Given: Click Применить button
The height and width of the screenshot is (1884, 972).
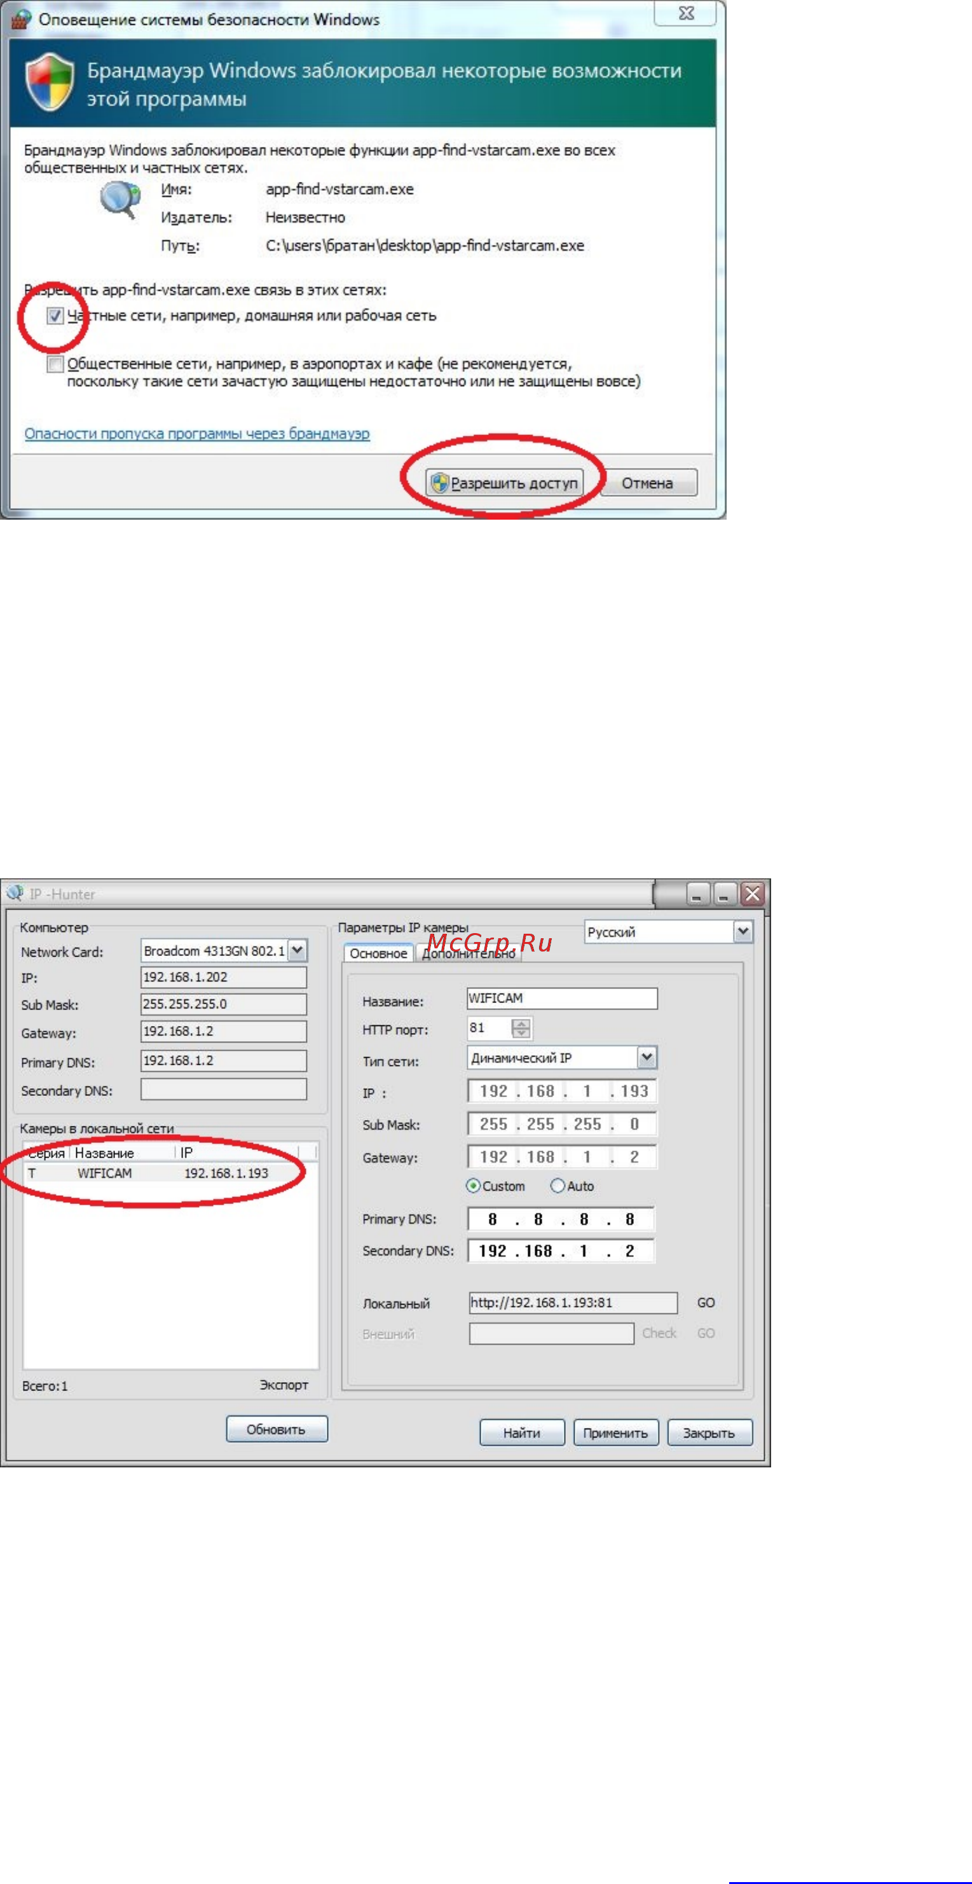Looking at the screenshot, I should [615, 1433].
